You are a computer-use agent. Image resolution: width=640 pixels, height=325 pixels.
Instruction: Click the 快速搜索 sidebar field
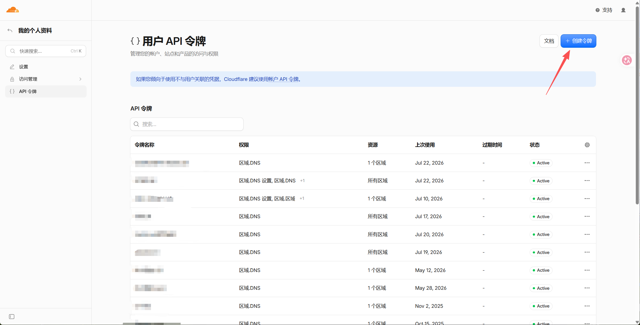tap(46, 51)
